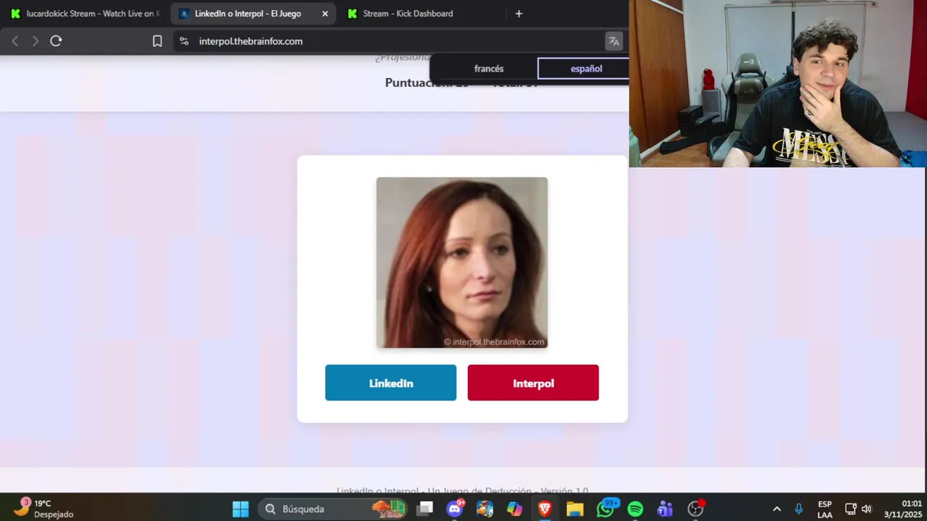Image resolution: width=927 pixels, height=521 pixels.
Task: Go forward with the forward arrow
Action: [35, 41]
